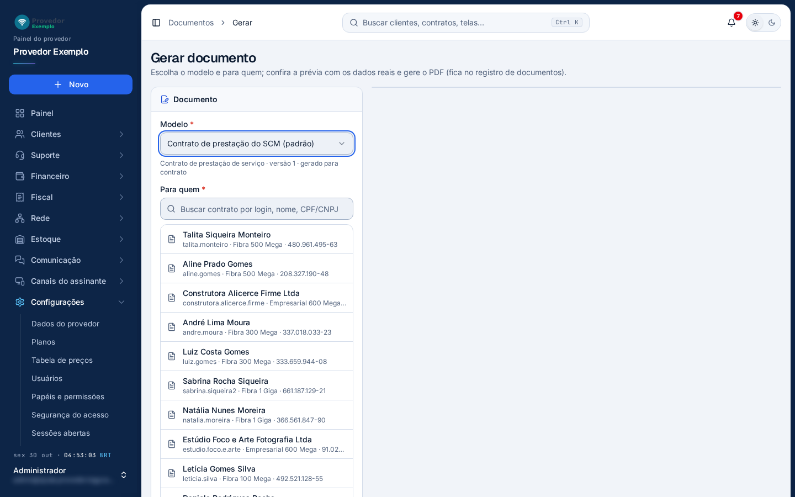This screenshot has height=497, width=795.
Task: Open the Modelo dropdown
Action: pyautogui.click(x=257, y=144)
